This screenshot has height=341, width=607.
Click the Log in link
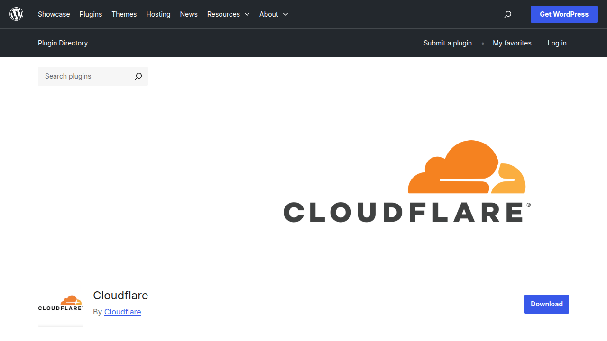click(557, 43)
